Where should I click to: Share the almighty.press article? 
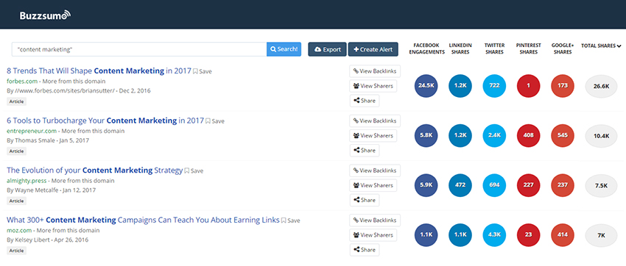365,200
